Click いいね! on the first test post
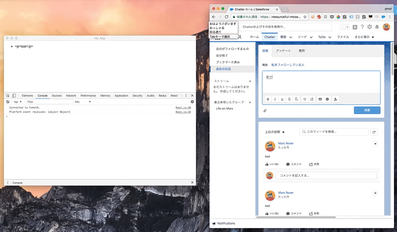Screen dimensions: 397x232 click(x=272, y=164)
